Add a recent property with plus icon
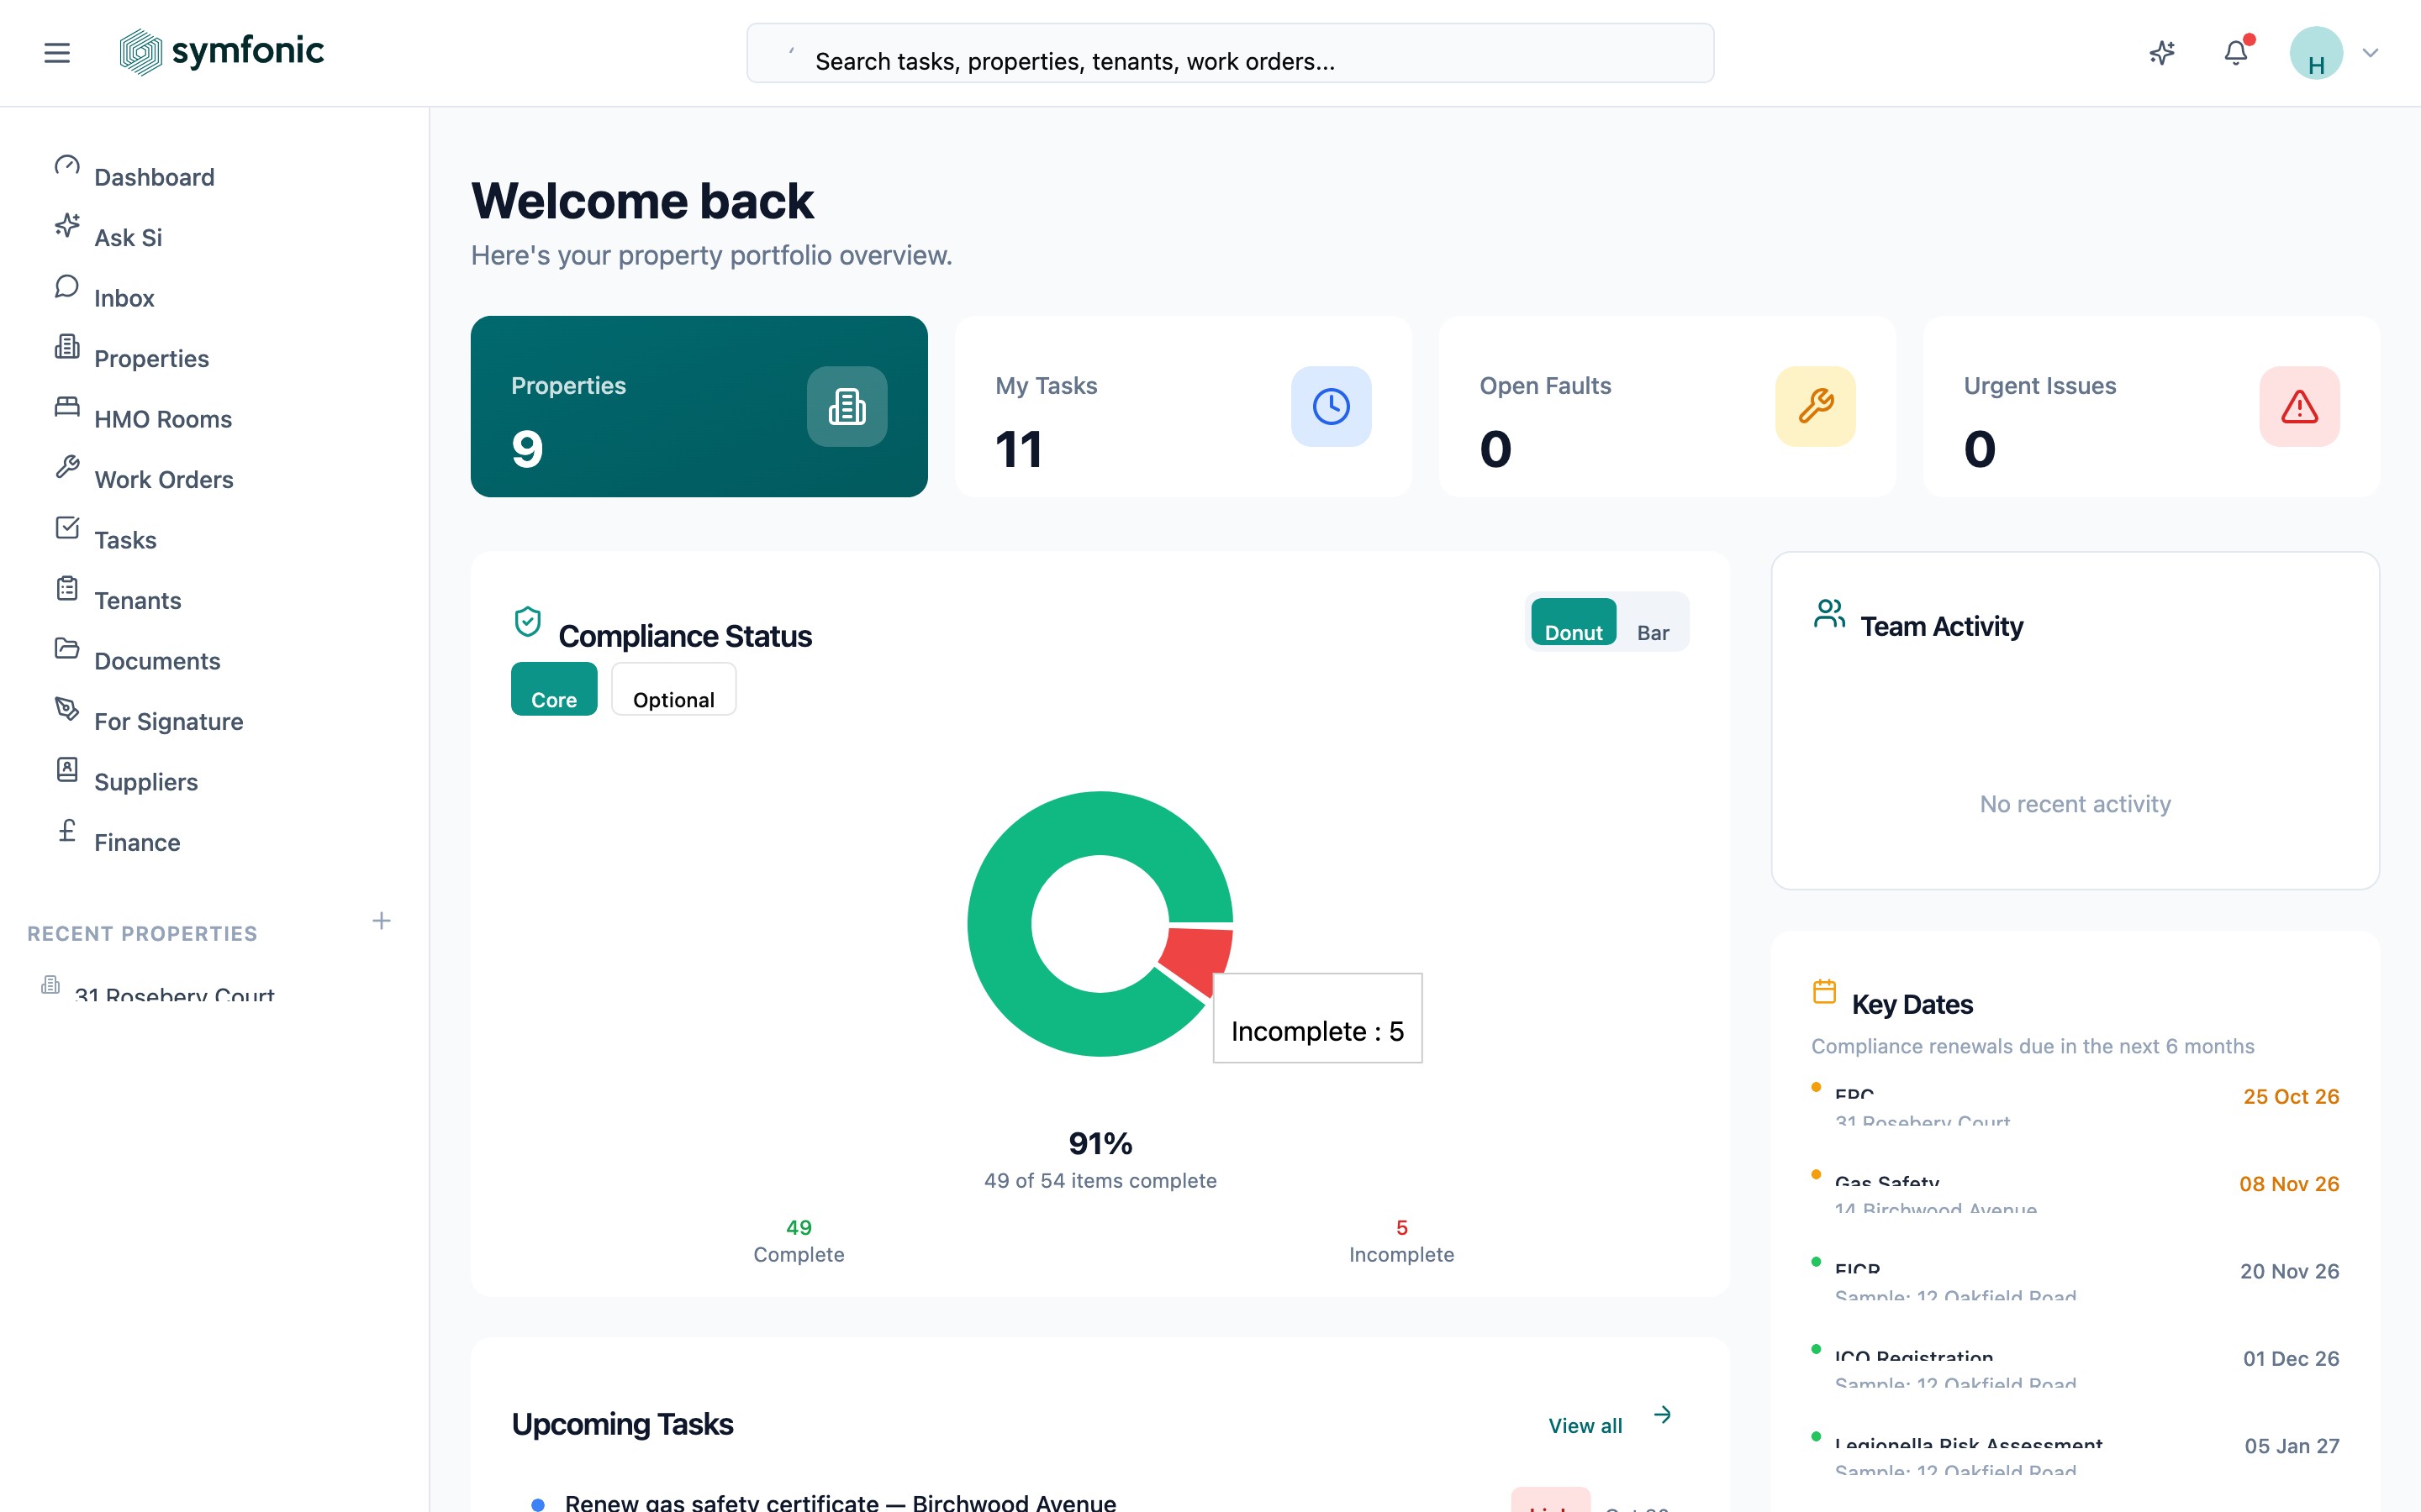Image resolution: width=2421 pixels, height=1512 pixels. pos(381,921)
